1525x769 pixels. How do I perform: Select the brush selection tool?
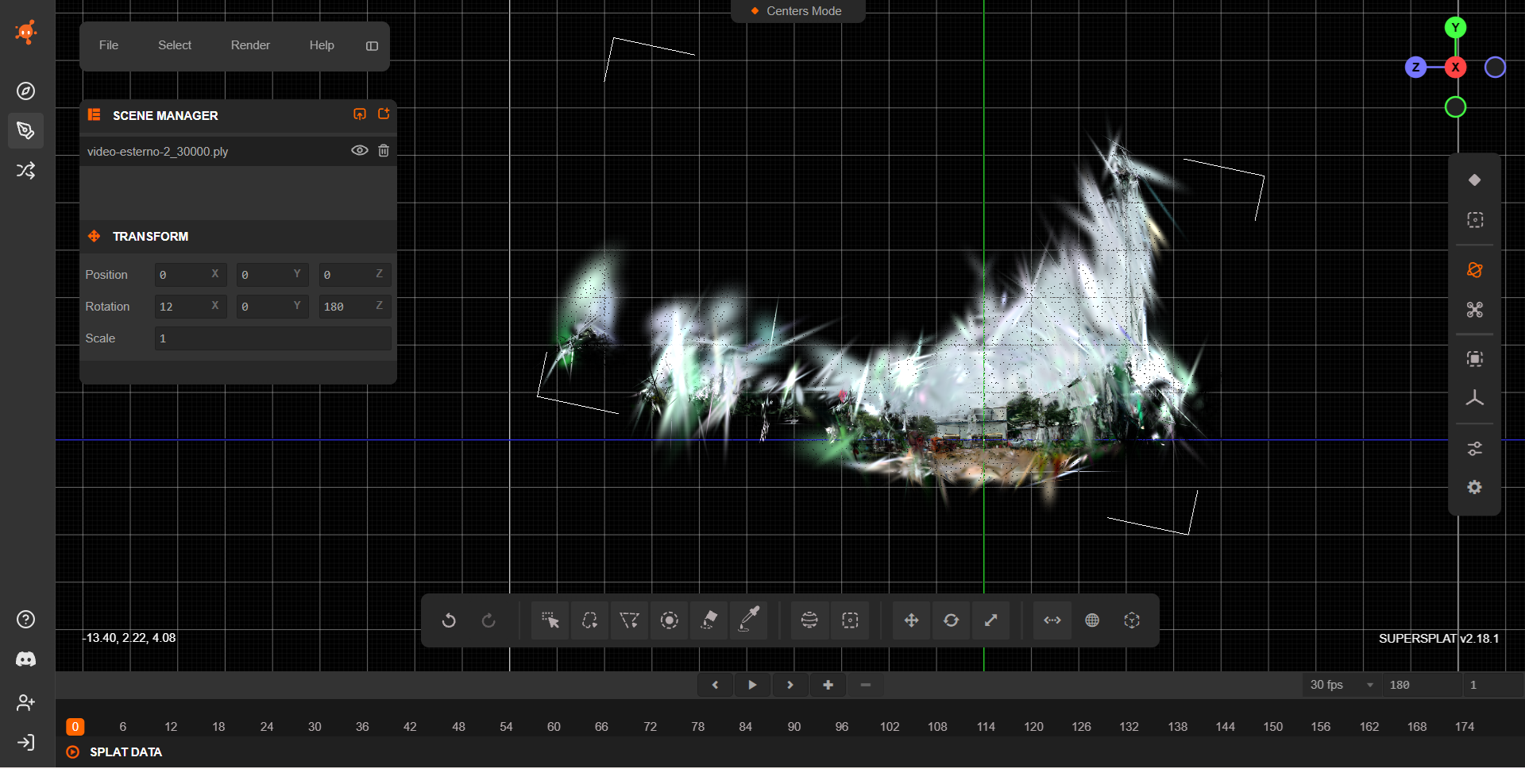click(x=670, y=620)
